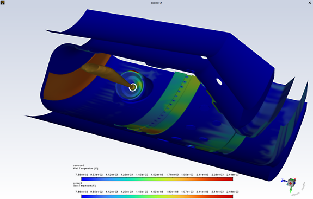Click the Static Temperature color bar

[x=157, y=197]
